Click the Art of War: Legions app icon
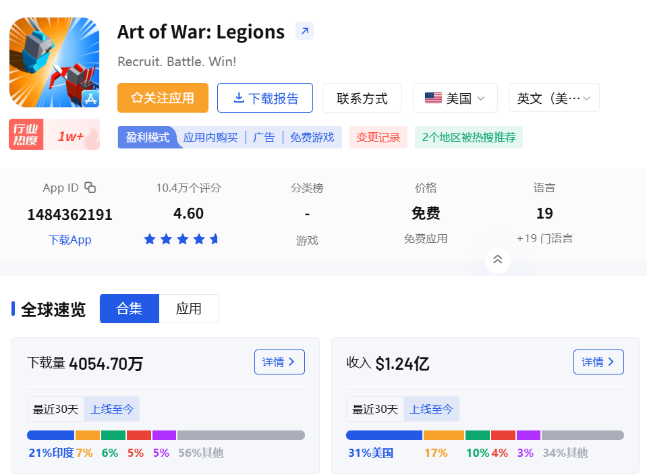647x475 pixels. [x=54, y=62]
